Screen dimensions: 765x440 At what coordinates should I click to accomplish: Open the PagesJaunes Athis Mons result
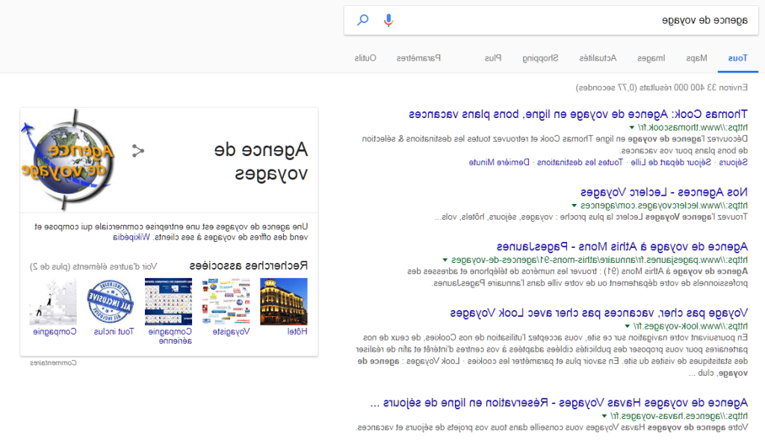pos(622,247)
